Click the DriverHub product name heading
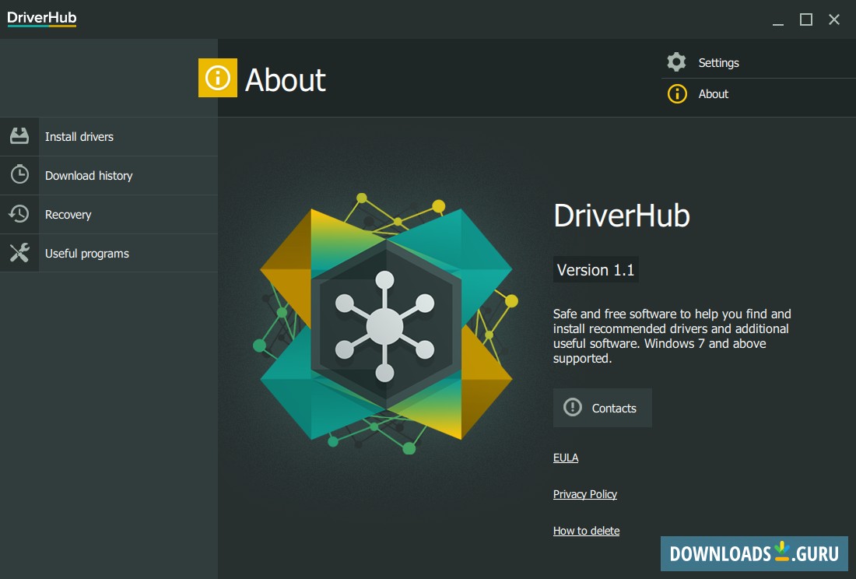856x579 pixels. pyautogui.click(x=622, y=216)
